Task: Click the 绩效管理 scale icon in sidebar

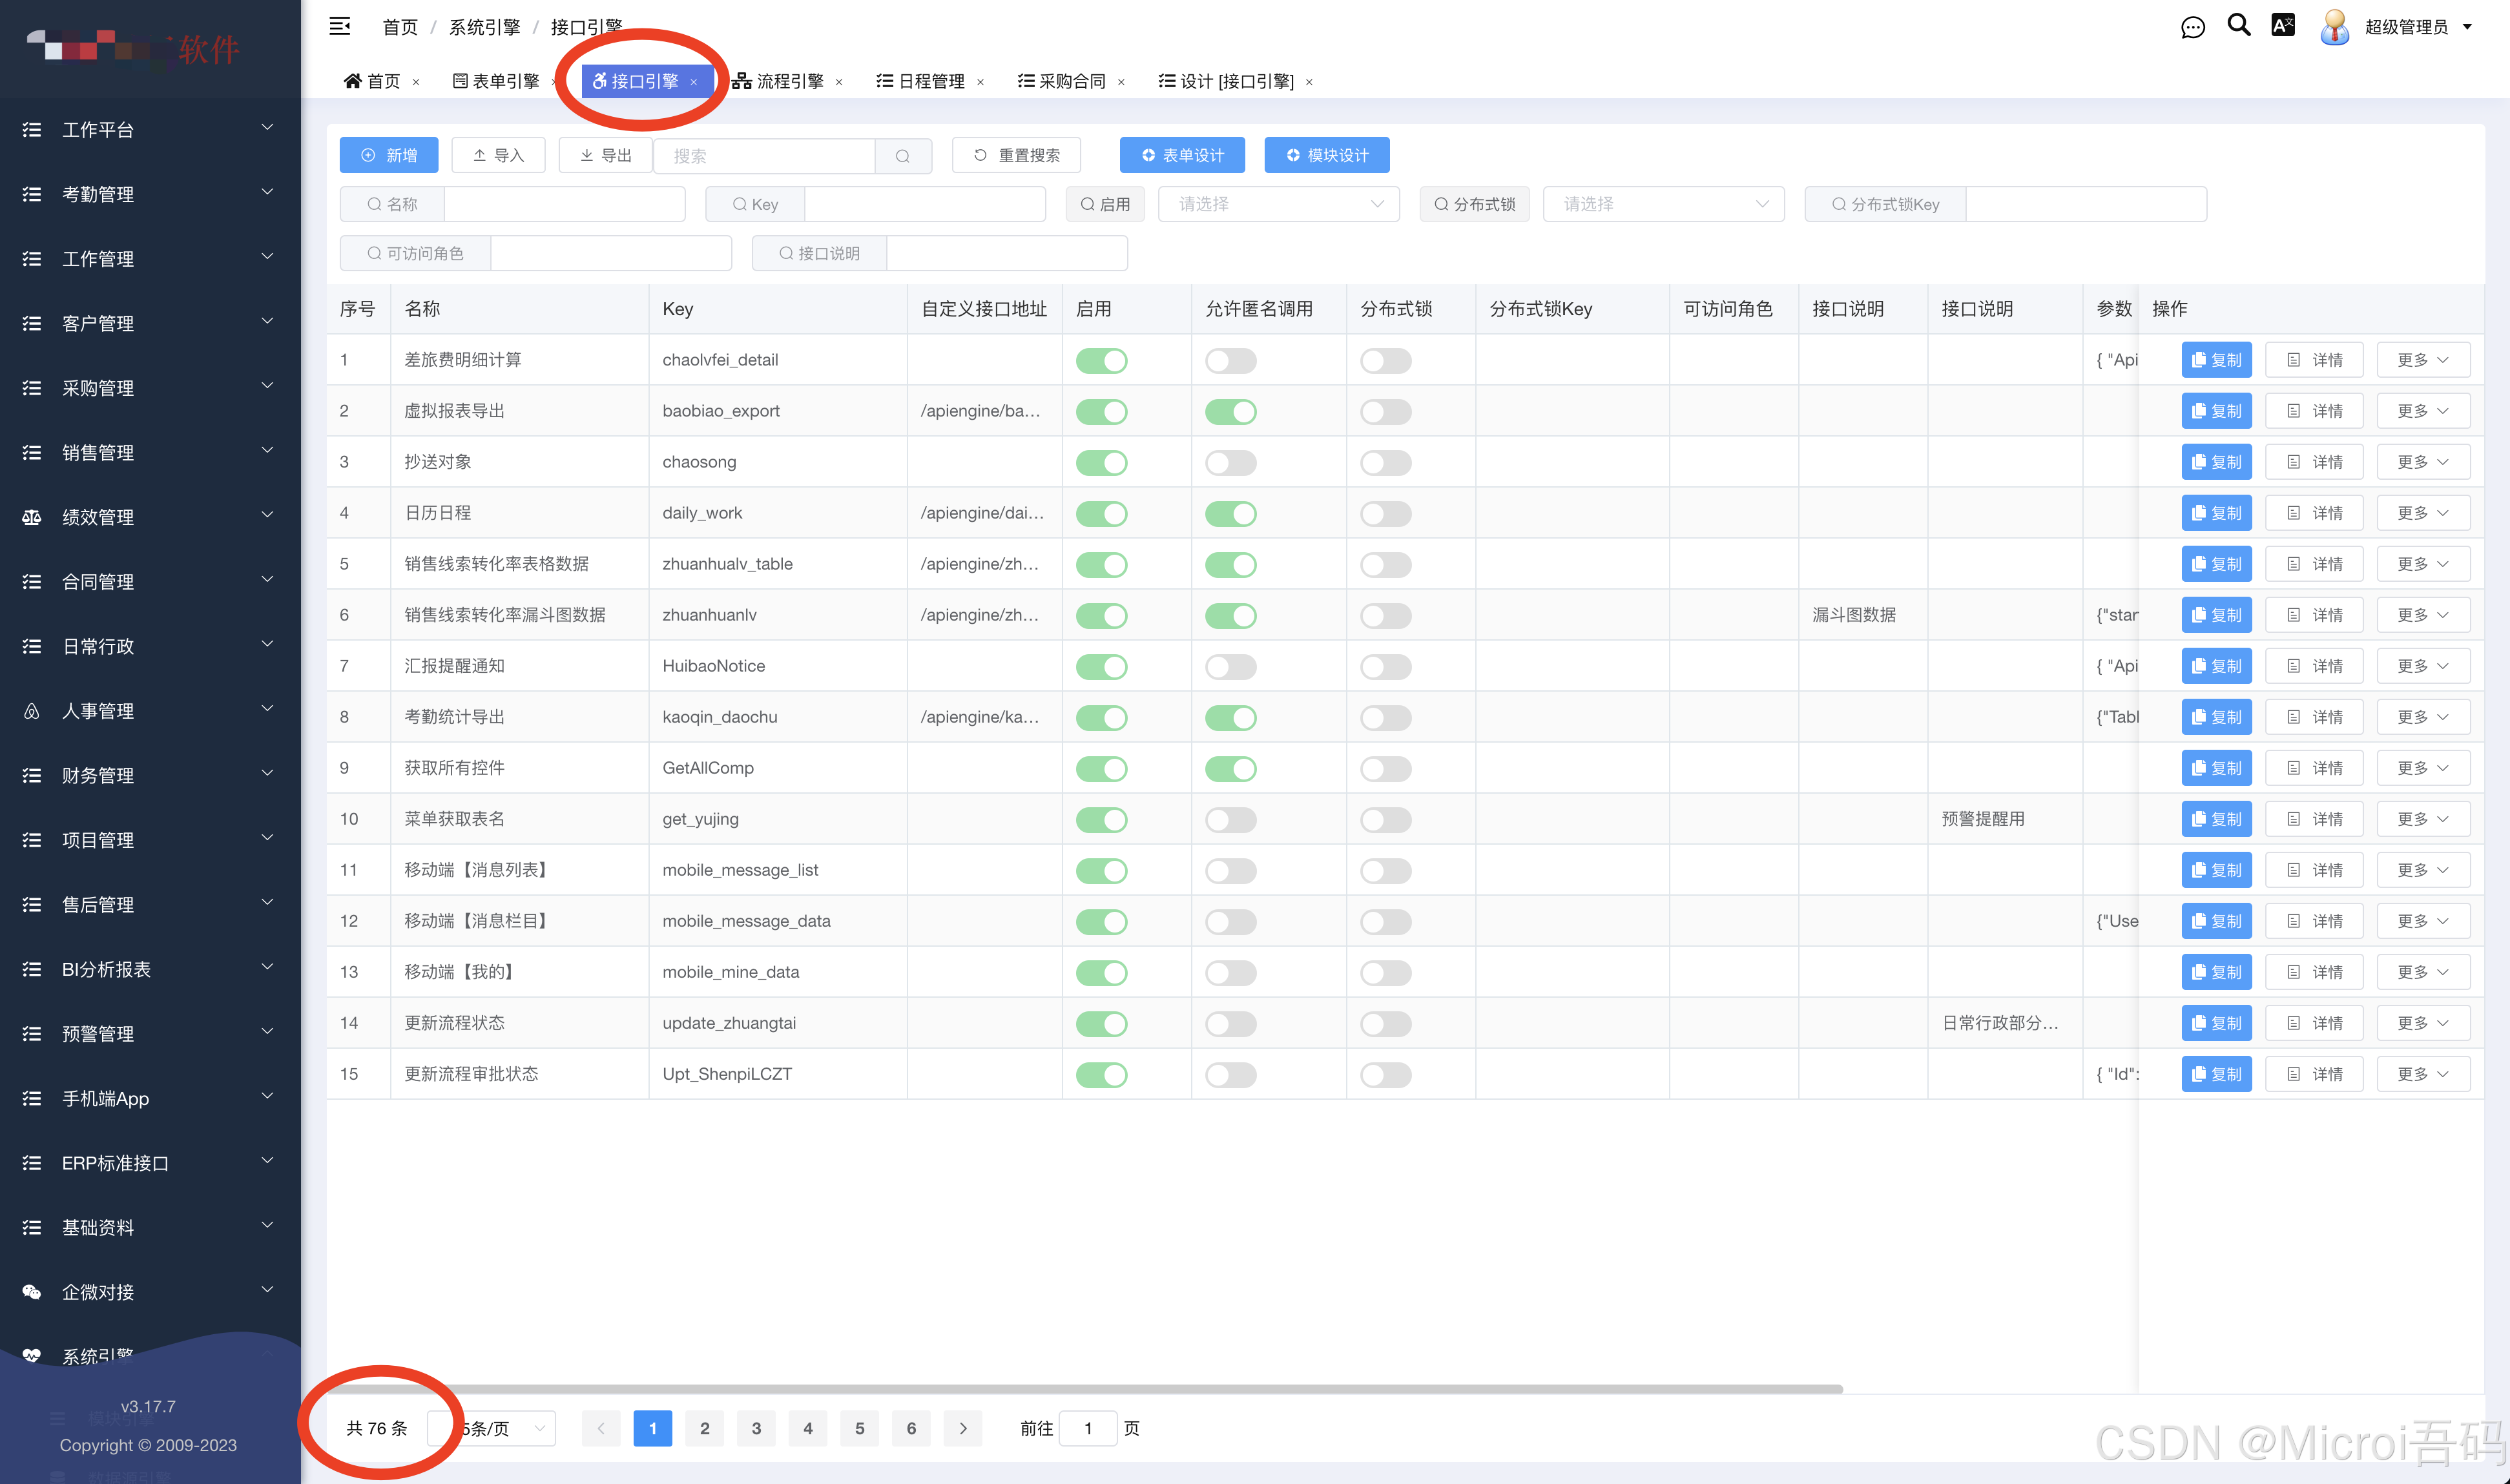Action: coord(32,517)
